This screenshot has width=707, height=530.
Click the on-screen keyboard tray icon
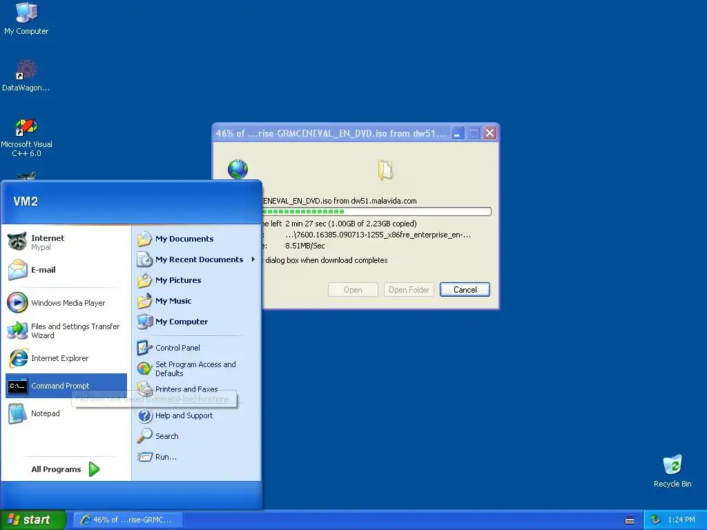[x=630, y=520]
